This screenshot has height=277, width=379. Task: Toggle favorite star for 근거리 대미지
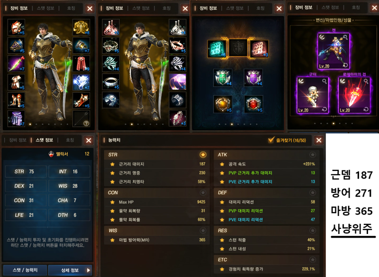(112, 164)
